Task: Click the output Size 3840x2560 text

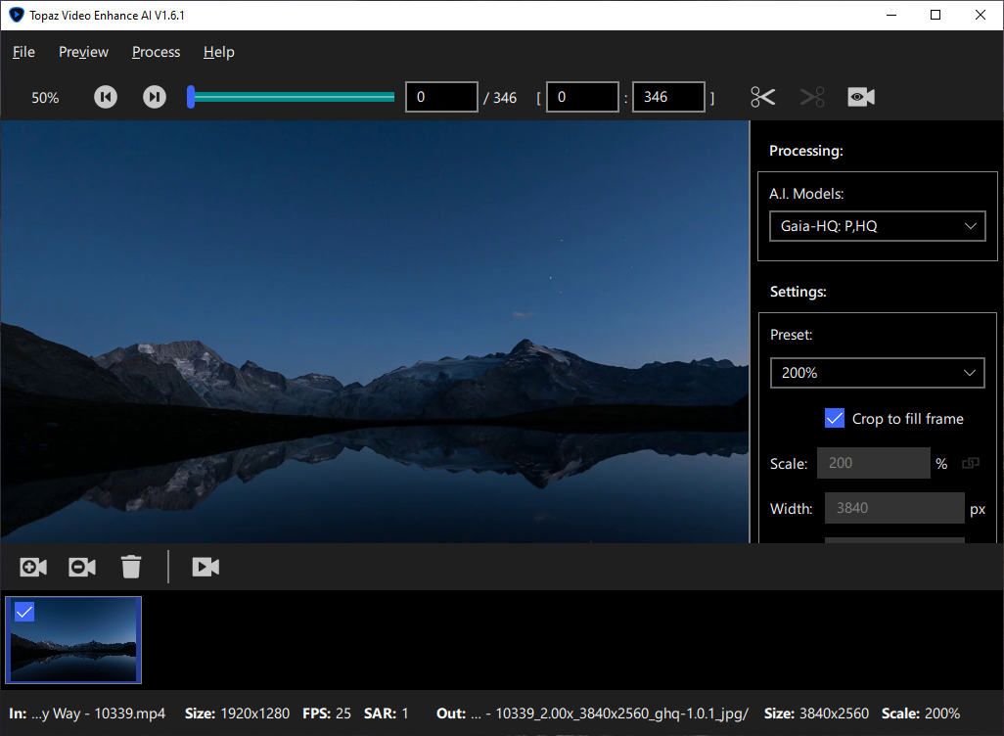Action: 816,713
